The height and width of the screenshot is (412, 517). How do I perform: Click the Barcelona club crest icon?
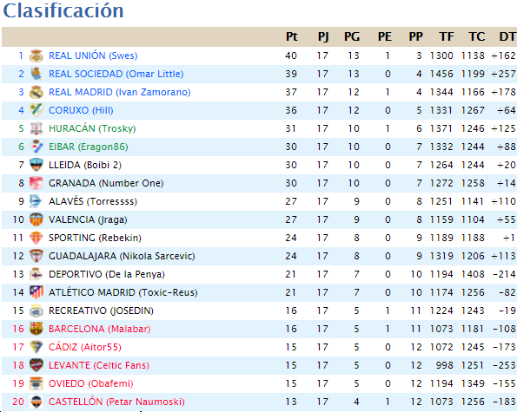[x=36, y=329]
